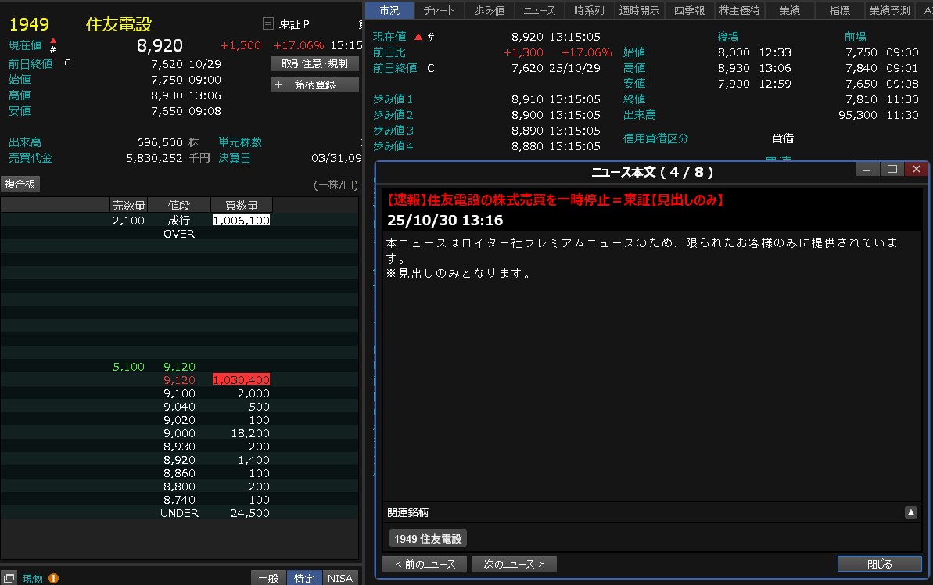This screenshot has width=933, height=585.
Task: Click the red 1,030,400 buy quantity cell
Action: click(241, 379)
